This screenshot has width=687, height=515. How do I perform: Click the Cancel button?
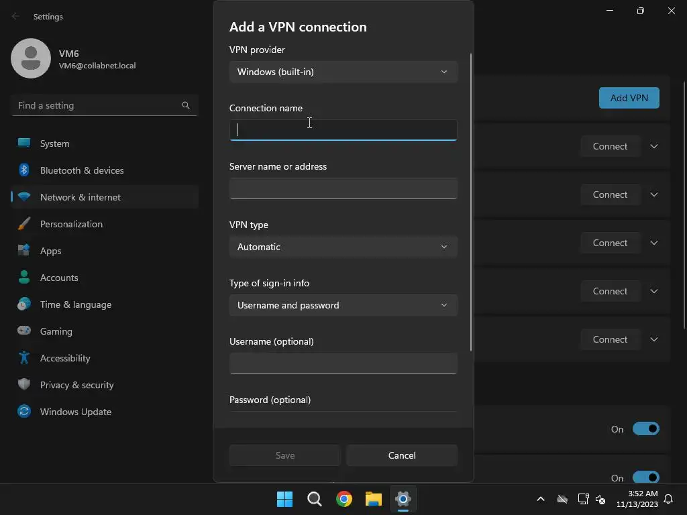tap(402, 455)
